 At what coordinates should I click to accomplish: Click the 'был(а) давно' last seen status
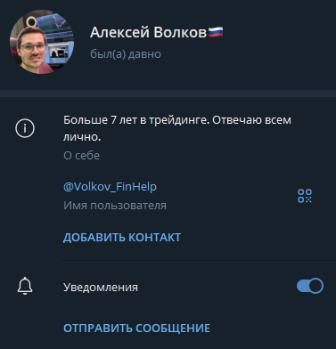point(126,54)
